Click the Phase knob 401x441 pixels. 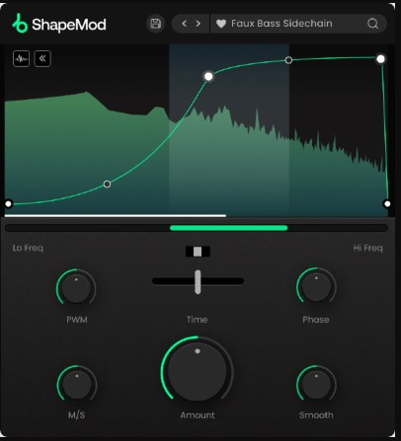pyautogui.click(x=316, y=287)
